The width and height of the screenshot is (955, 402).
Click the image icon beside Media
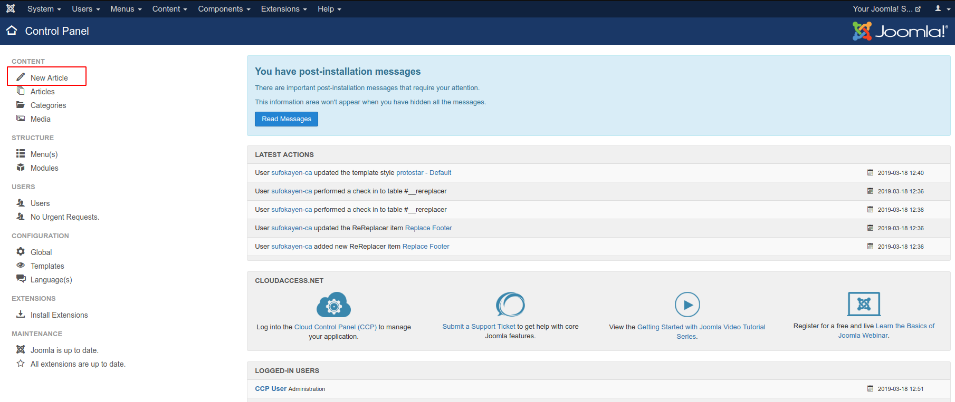(x=21, y=118)
